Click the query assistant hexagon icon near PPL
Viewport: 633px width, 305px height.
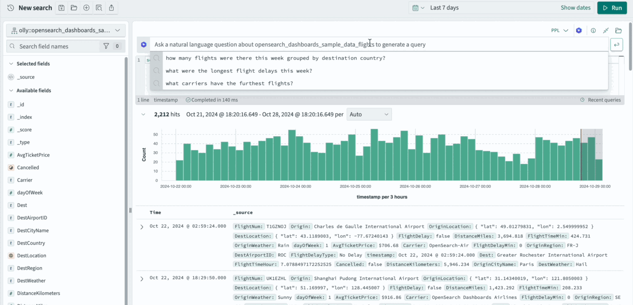tap(579, 31)
